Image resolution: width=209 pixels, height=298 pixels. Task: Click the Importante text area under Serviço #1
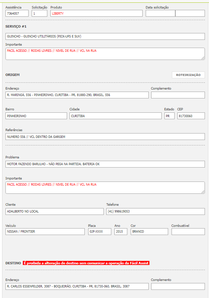105,53
